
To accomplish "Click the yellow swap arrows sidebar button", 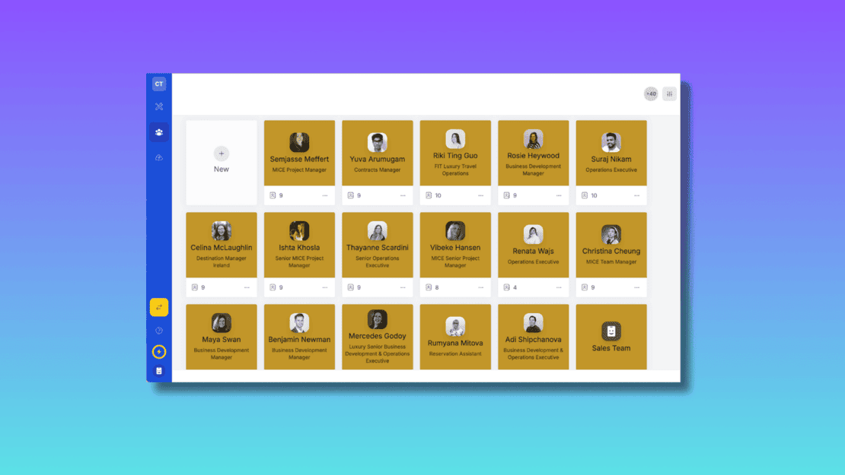I will (159, 307).
